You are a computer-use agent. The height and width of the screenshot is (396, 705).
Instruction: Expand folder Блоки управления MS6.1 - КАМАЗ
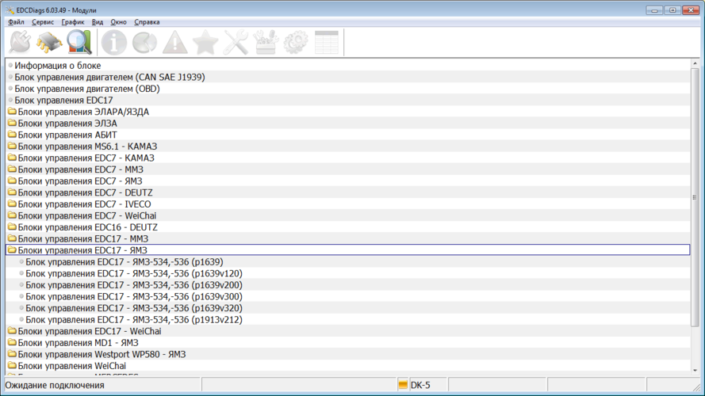pos(347,147)
